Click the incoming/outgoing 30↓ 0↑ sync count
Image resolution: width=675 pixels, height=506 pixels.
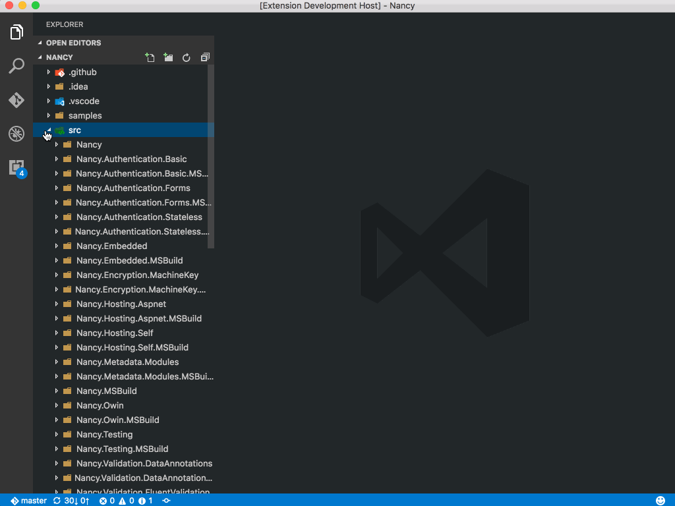pos(76,501)
